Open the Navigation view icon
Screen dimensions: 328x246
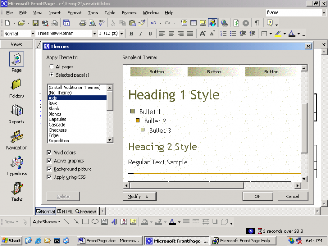tap(17, 137)
